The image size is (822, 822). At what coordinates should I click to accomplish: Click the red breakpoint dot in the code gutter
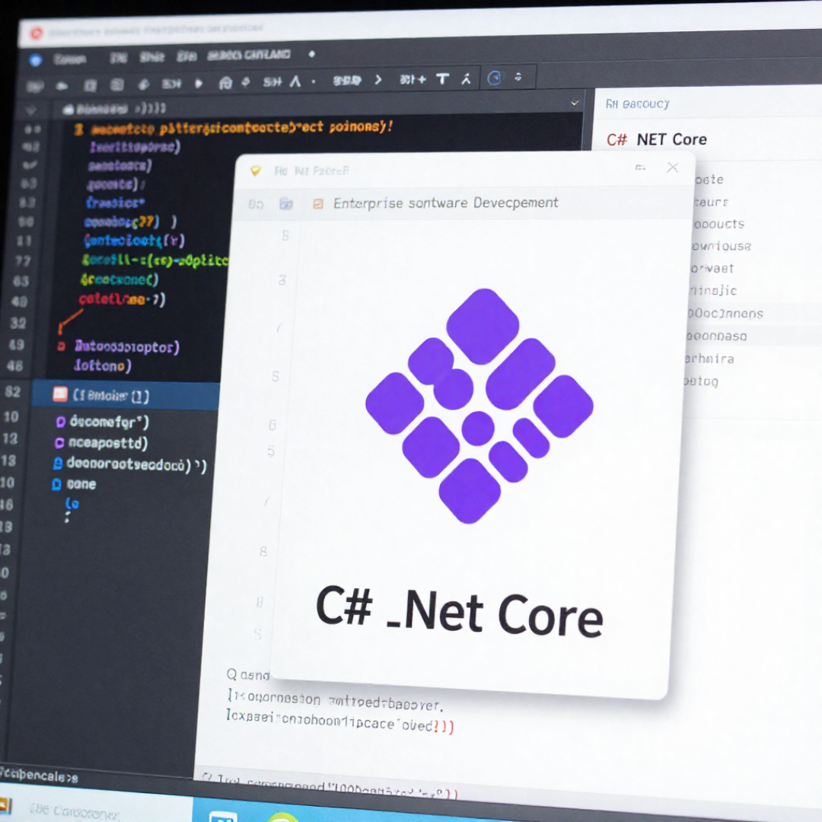tap(63, 347)
